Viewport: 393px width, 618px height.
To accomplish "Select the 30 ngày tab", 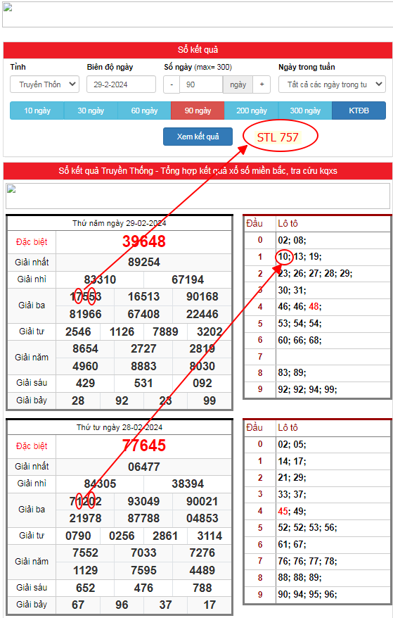I will 91,111.
